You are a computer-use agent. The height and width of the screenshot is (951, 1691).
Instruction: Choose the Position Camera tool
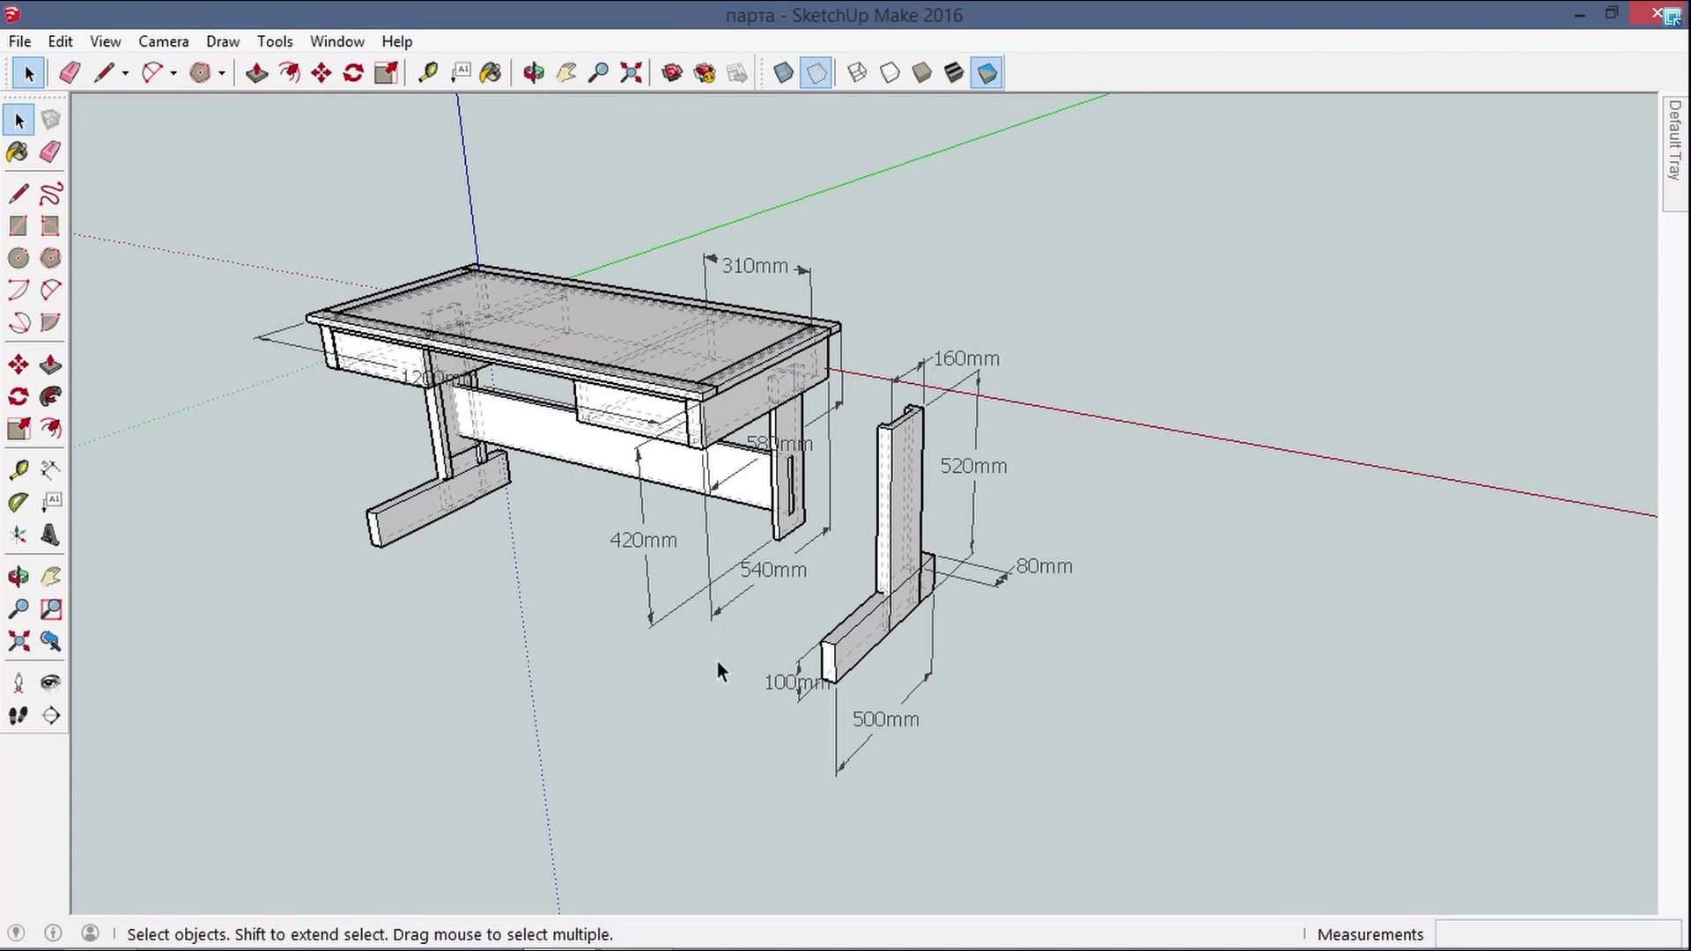point(18,683)
